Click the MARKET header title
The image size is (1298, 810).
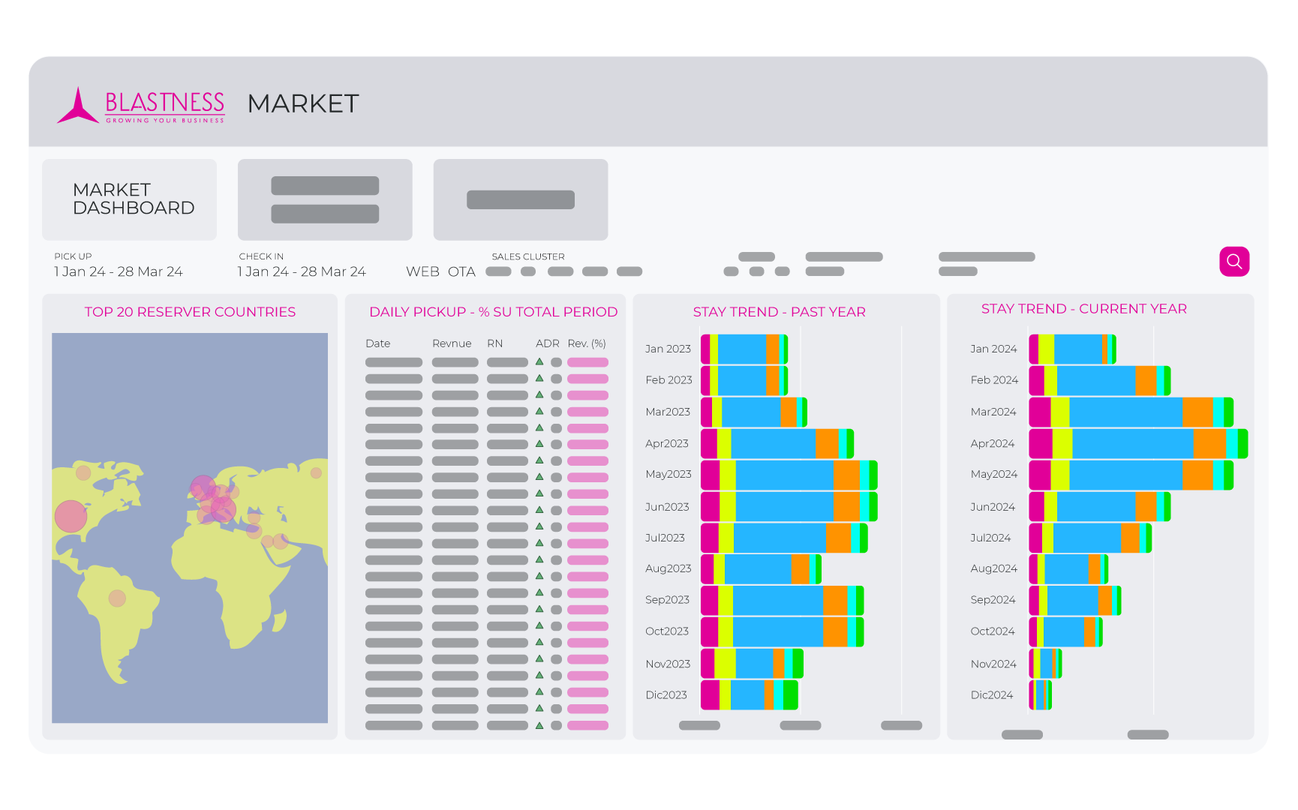click(303, 103)
